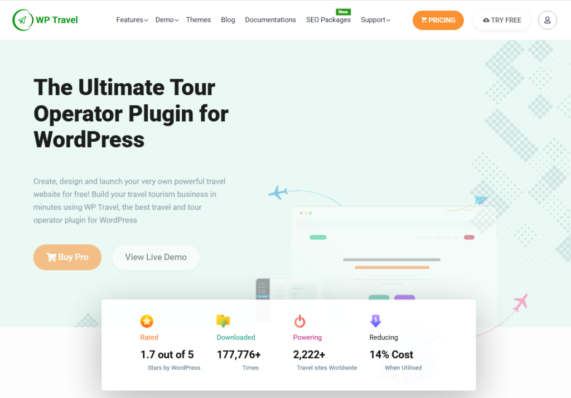Viewport: 571px width, 398px height.
Task: Click the orange star Rated icon
Action: [x=147, y=321]
